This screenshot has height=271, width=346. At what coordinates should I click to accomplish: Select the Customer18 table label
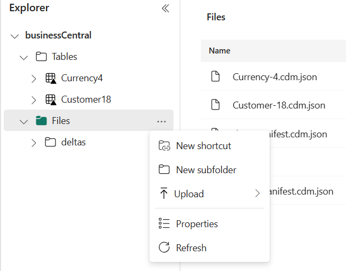click(86, 99)
